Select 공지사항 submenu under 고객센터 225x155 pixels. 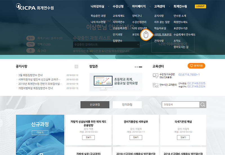pos(159,16)
